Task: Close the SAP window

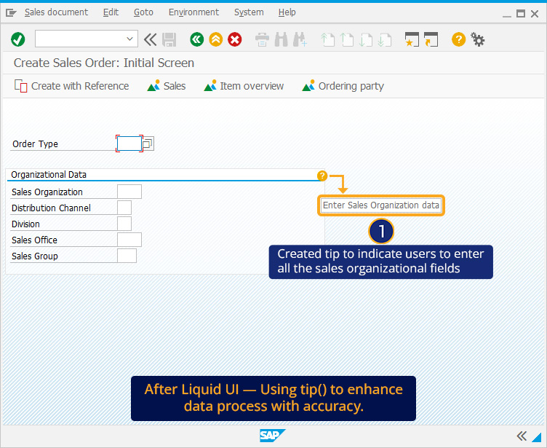Action: pyautogui.click(x=535, y=14)
